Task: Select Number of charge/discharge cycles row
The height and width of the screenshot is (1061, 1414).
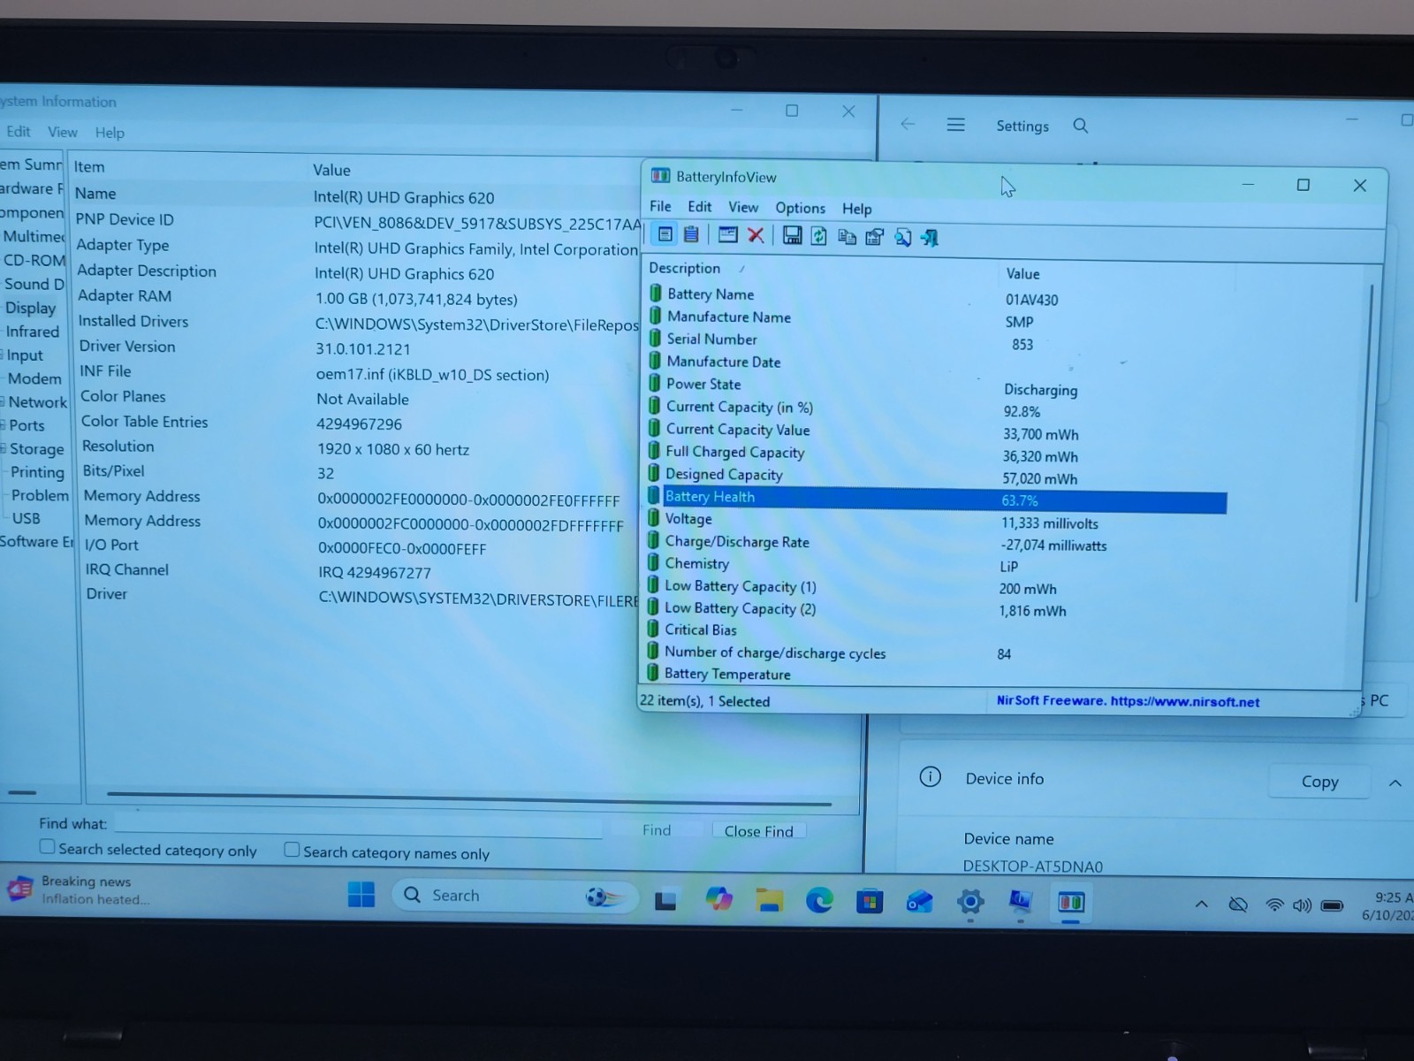Action: coord(937,653)
